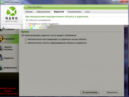Click the NANO antivirus logo
The image size is (129, 97).
coord(12,14)
